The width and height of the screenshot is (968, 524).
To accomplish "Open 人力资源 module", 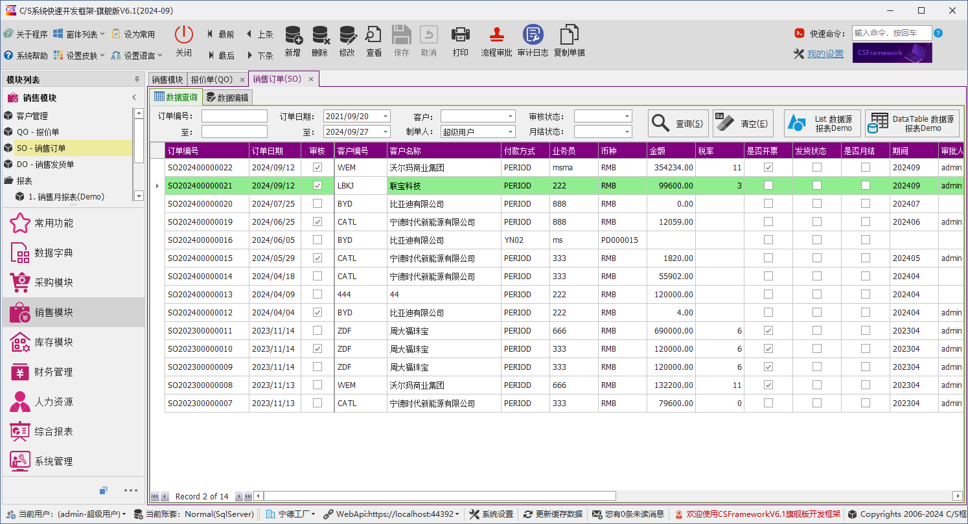I will tap(74, 402).
